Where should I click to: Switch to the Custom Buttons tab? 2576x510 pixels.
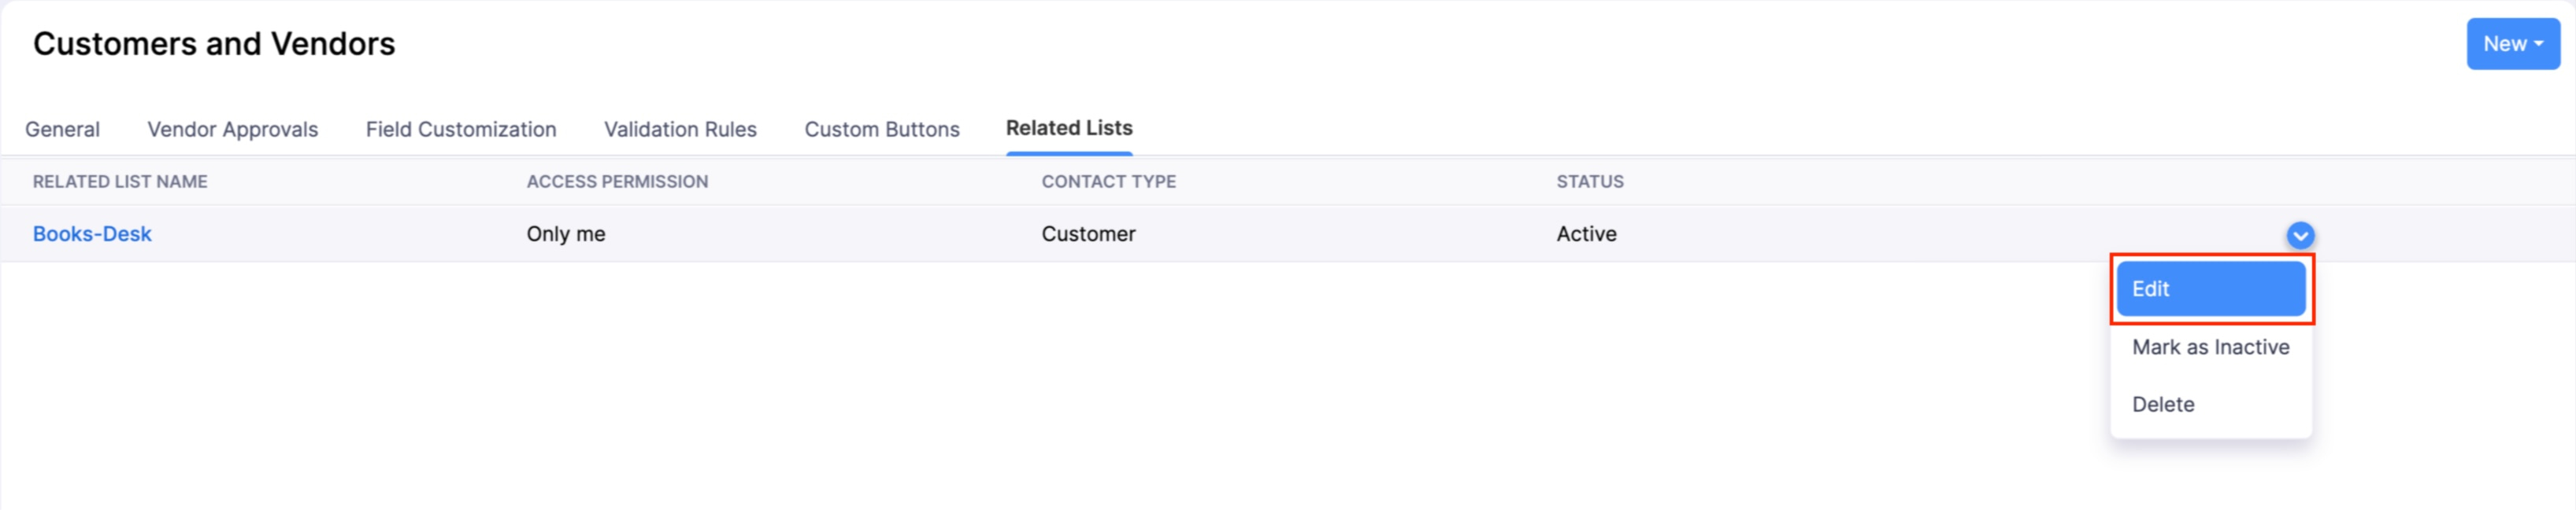(x=882, y=129)
